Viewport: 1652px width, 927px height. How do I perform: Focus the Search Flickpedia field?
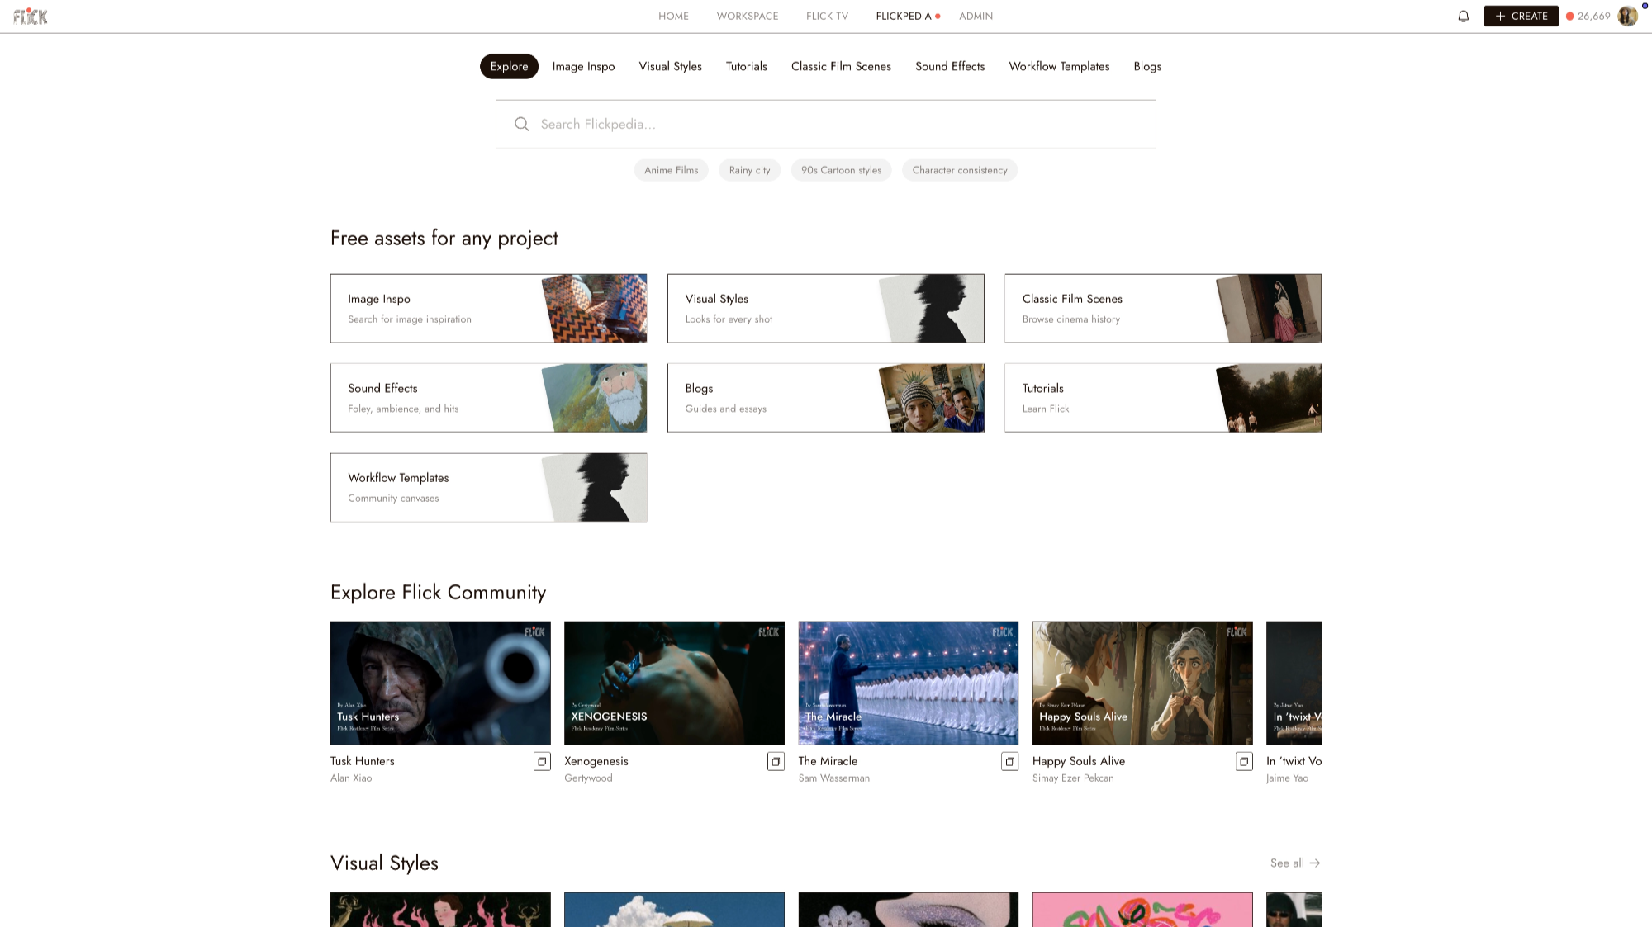click(826, 124)
